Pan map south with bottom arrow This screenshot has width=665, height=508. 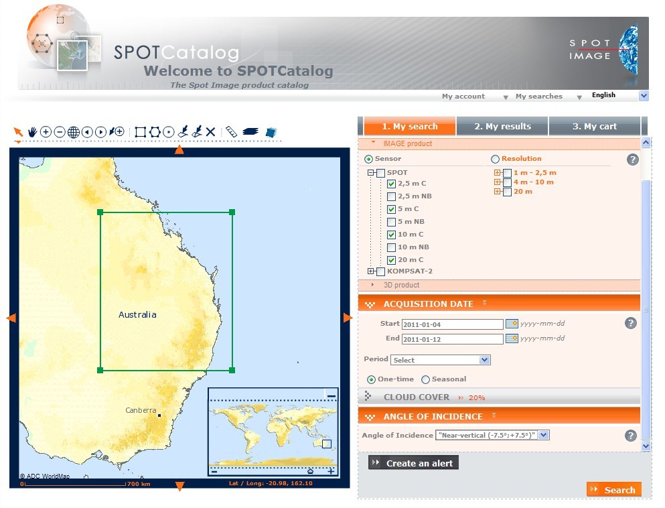[180, 487]
